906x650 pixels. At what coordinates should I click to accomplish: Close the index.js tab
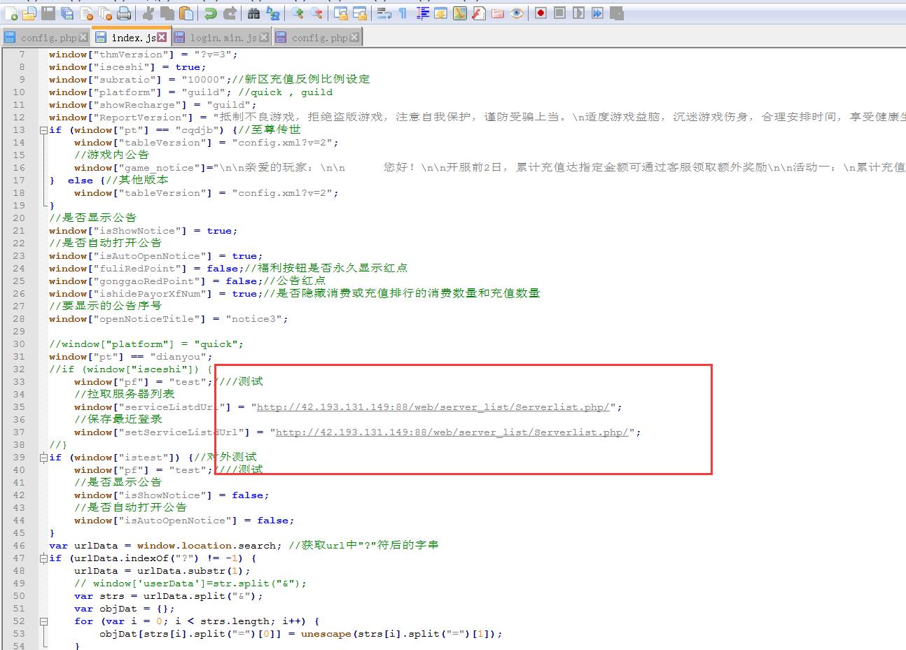coord(162,37)
